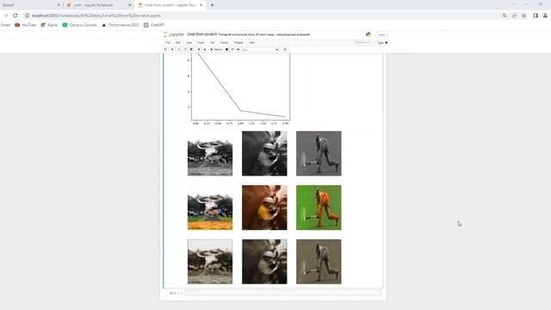Open the File menu
Viewport: 551px width, 310px height.
click(168, 42)
